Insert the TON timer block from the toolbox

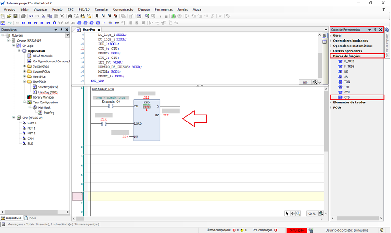(x=347, y=82)
